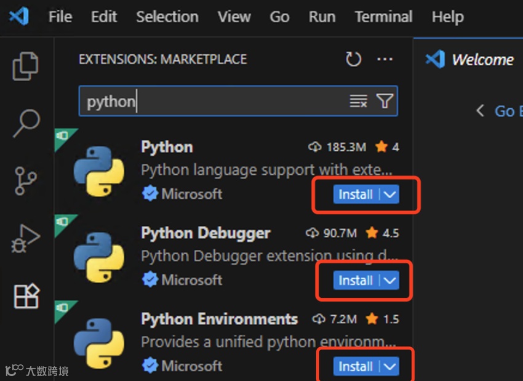523x381 pixels.
Task: Open the Explorer view in activity bar
Action: [26, 66]
